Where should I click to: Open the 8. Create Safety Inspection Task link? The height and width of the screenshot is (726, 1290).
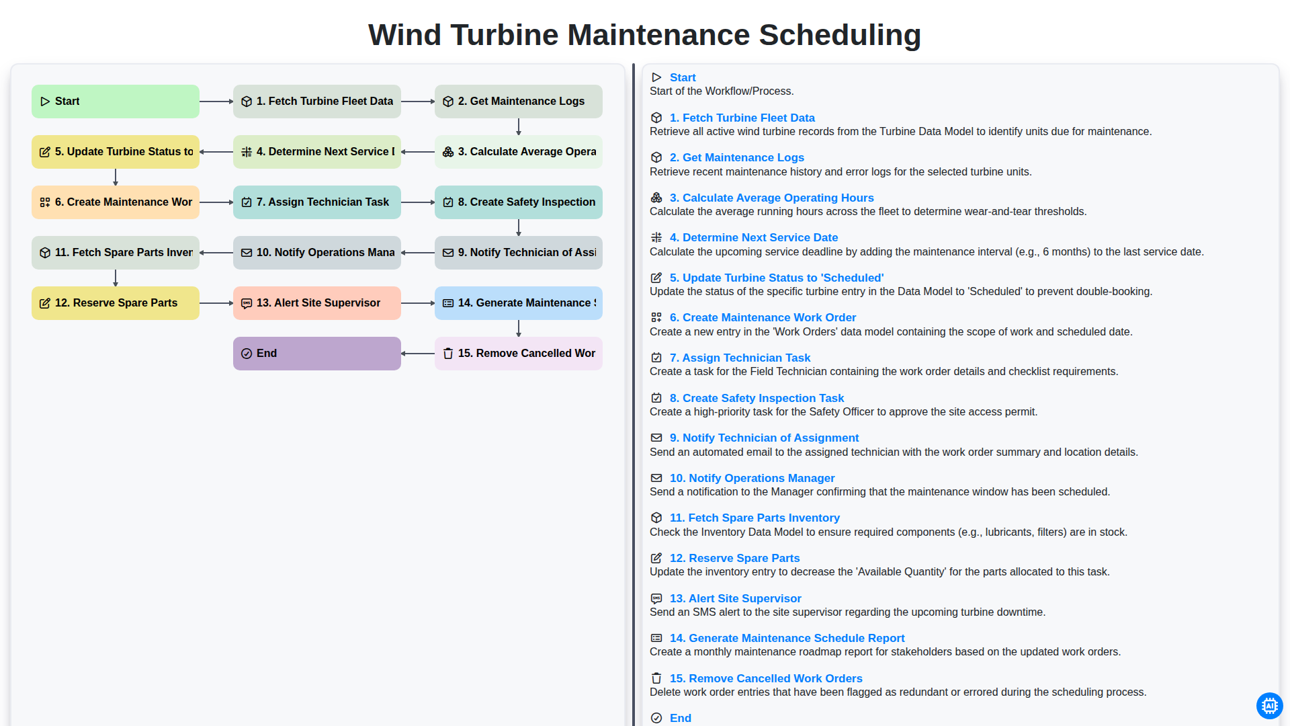757,398
